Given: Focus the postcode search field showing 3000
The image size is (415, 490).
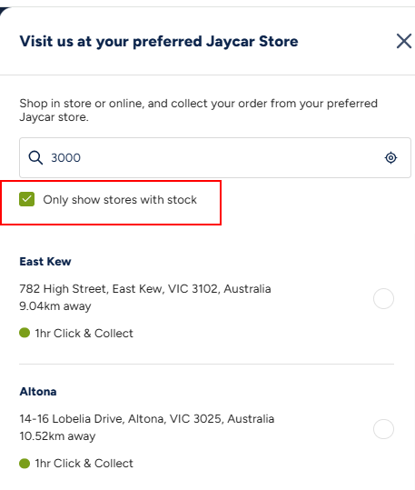Looking at the screenshot, I should point(215,157).
